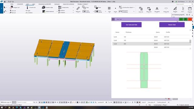Open the Window tool in ribbon

(x=190, y=10)
